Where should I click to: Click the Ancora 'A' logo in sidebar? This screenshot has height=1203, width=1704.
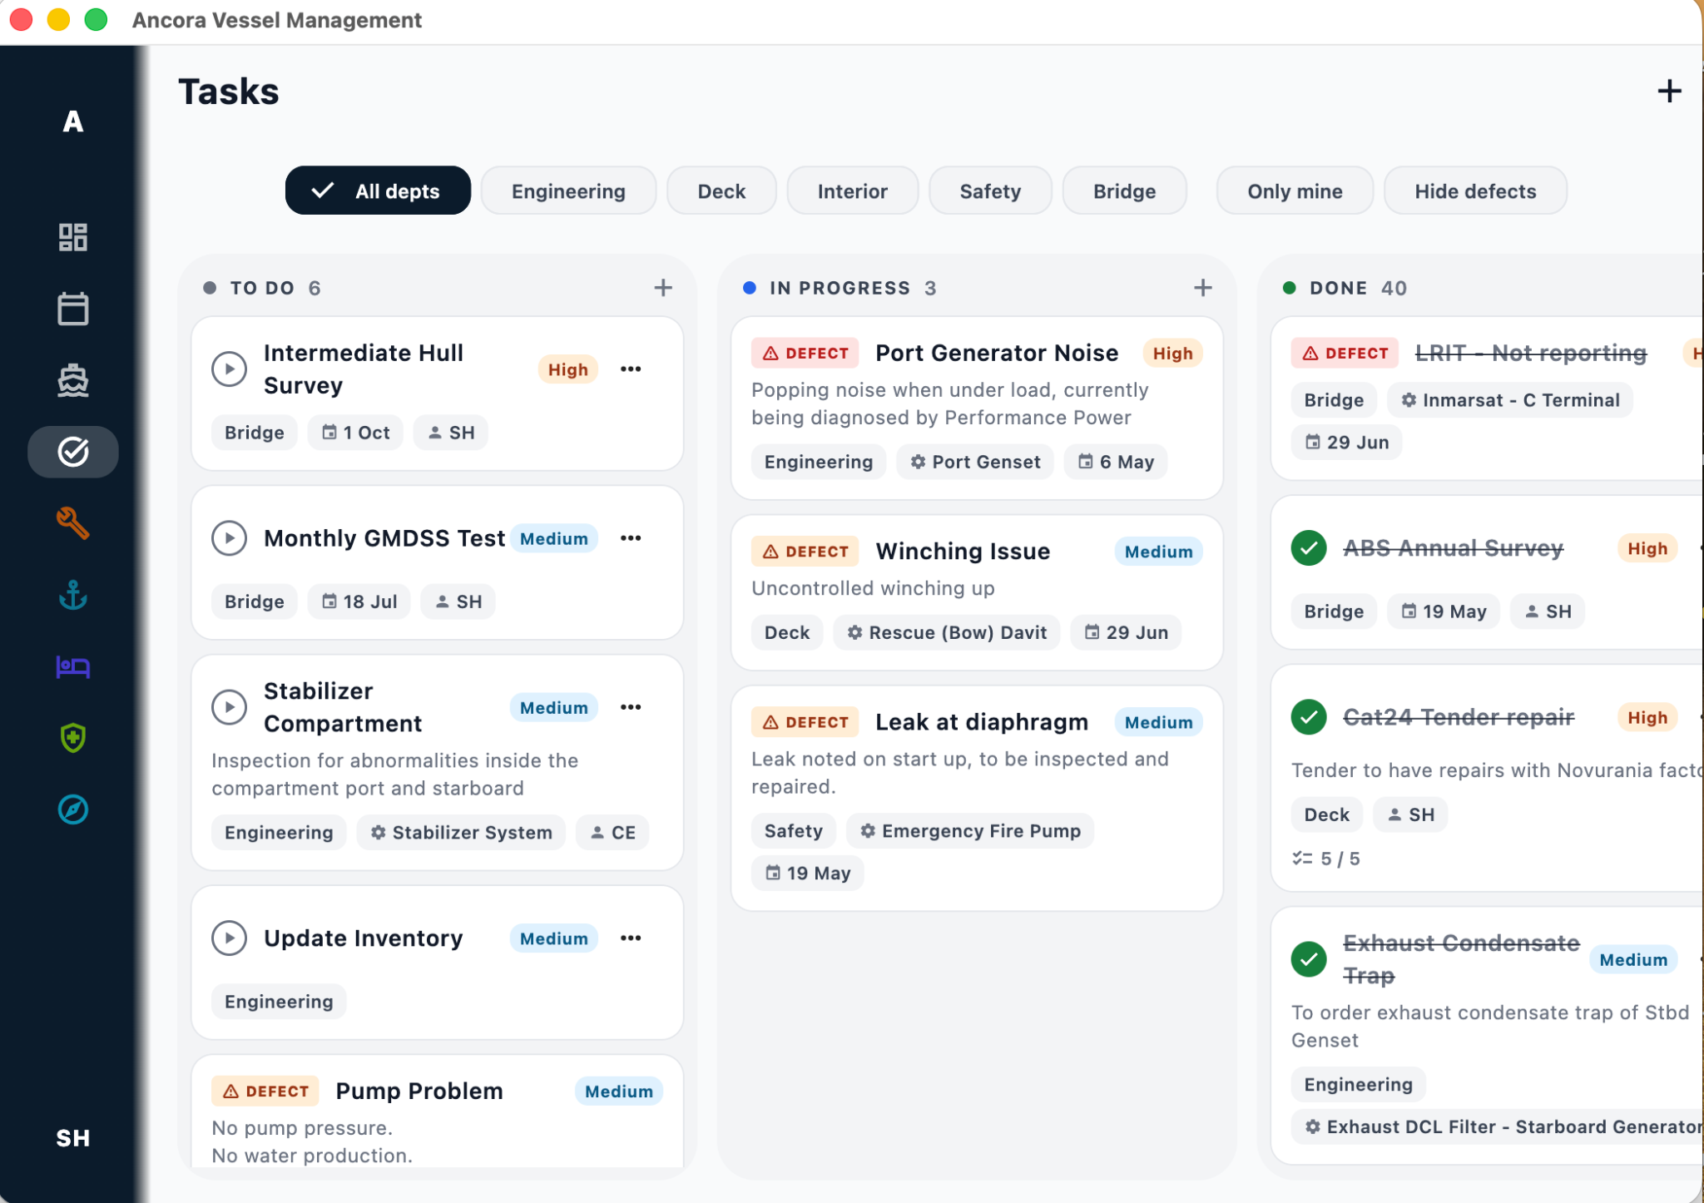click(x=73, y=122)
